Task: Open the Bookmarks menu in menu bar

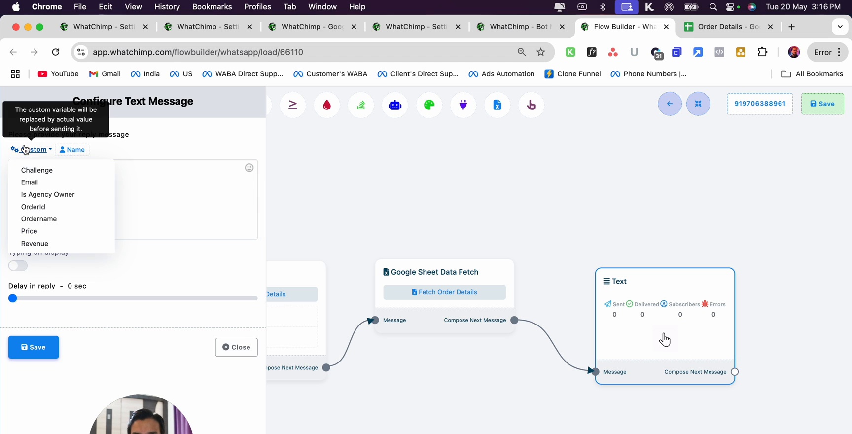Action: click(212, 7)
